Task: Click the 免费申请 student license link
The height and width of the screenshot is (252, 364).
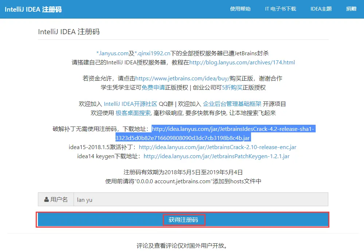Action: (153, 88)
